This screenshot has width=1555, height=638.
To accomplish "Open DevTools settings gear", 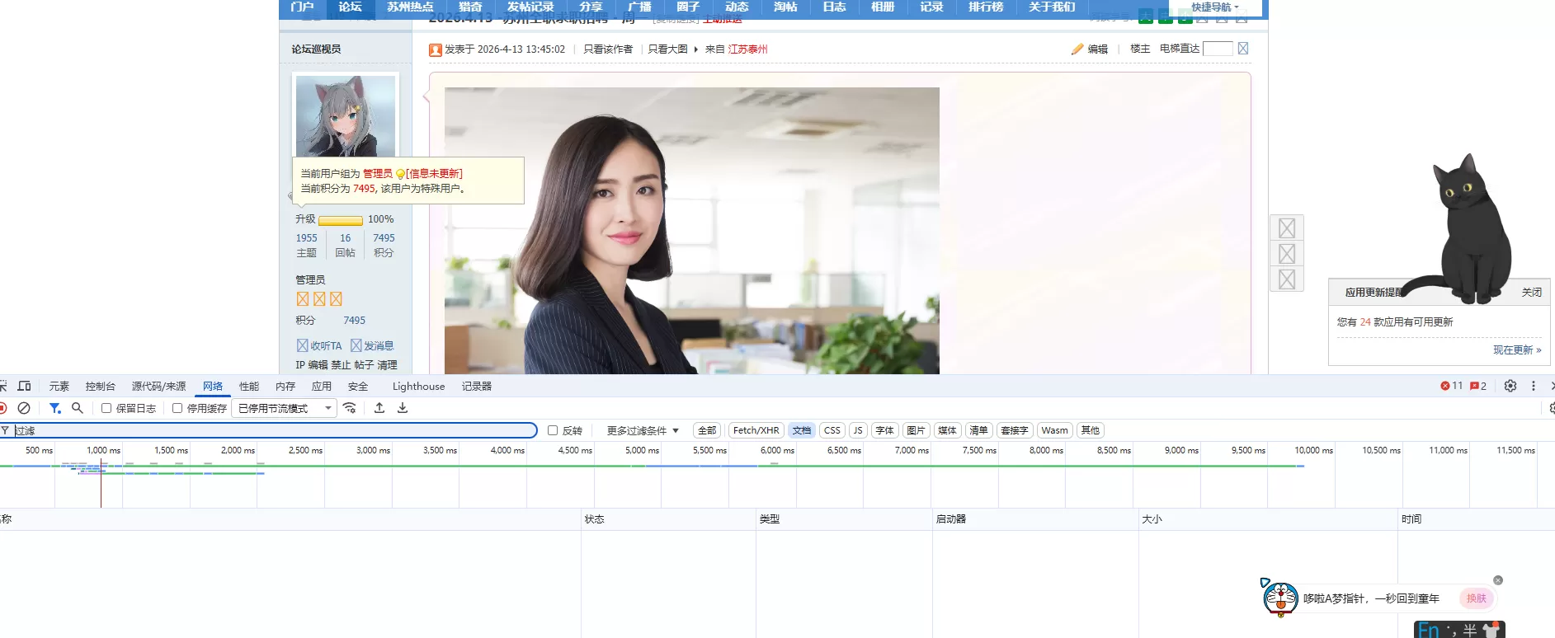I will pyautogui.click(x=1510, y=386).
